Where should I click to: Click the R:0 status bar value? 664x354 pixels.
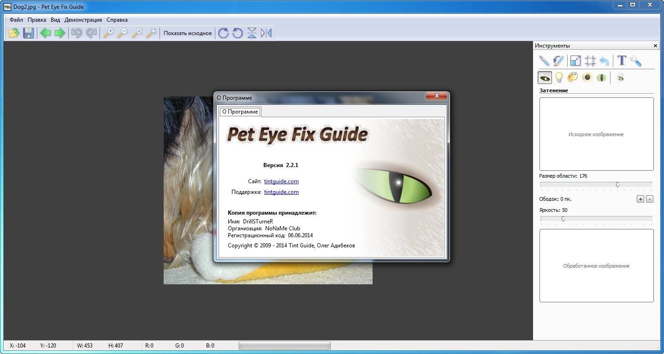pos(149,345)
